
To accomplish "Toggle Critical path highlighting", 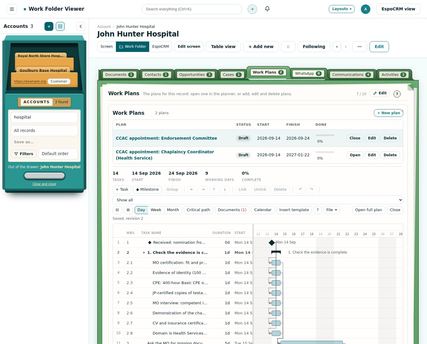I will tap(198, 210).
